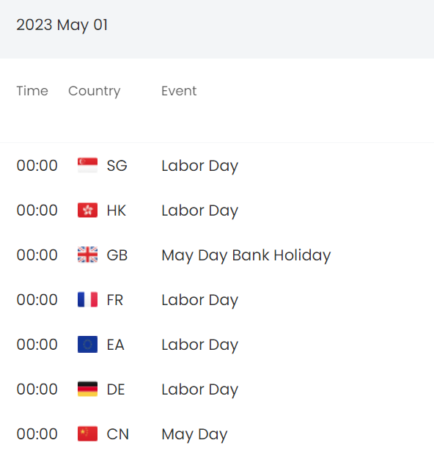434x465 pixels.
Task: Click the France flag icon
Action: 87,299
